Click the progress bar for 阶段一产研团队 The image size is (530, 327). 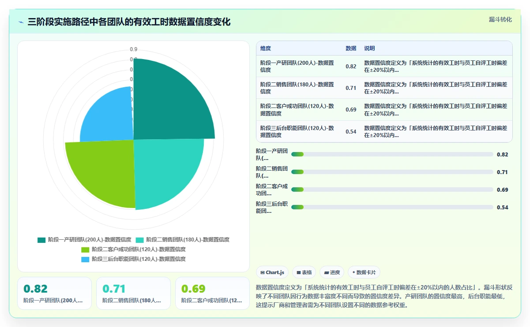tap(392, 154)
